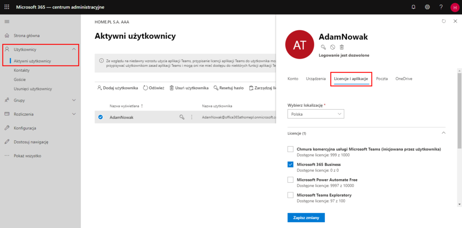The height and width of the screenshot is (228, 462).
Task: Open more actions dots for AdamNowak row
Action: click(x=191, y=117)
